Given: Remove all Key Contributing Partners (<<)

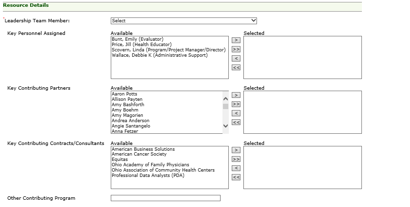Looking at the screenshot, I should (x=236, y=122).
